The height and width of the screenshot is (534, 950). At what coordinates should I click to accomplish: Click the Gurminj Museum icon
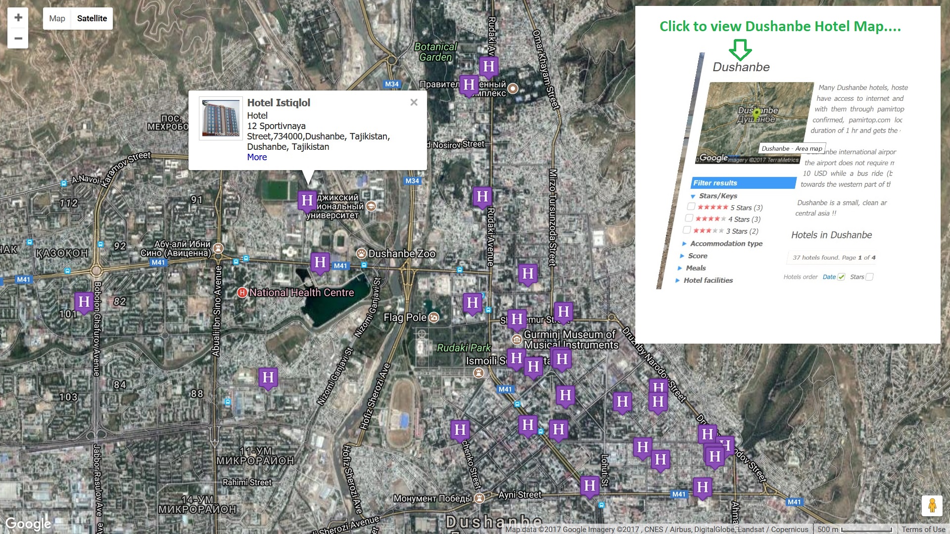pyautogui.click(x=517, y=339)
